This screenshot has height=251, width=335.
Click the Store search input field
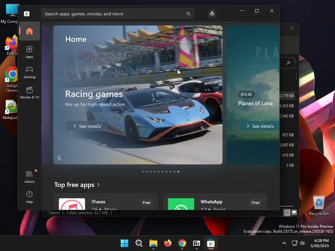(x=118, y=14)
